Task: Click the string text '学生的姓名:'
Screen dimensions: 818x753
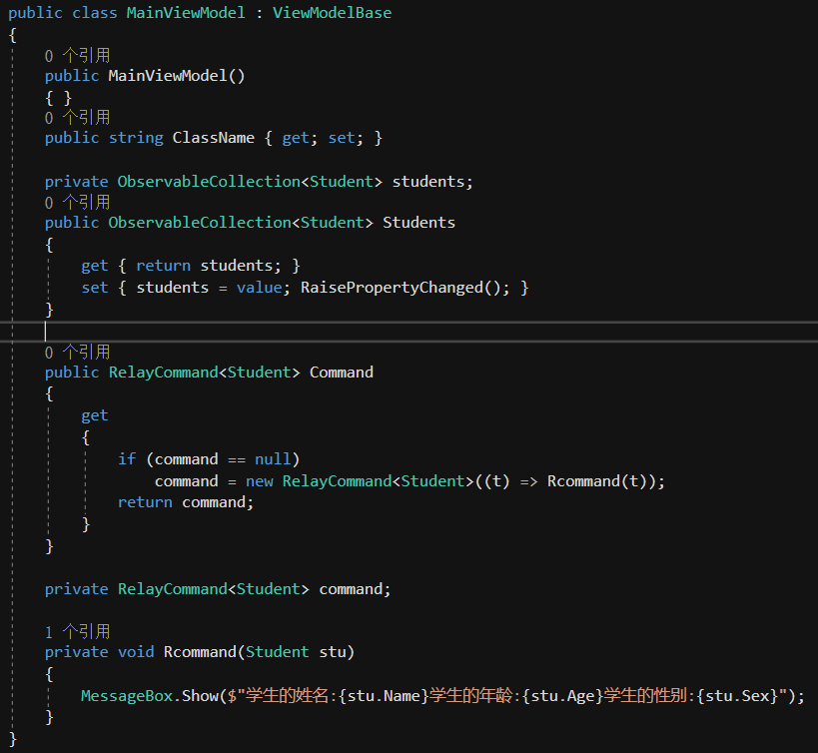Action: [292, 696]
